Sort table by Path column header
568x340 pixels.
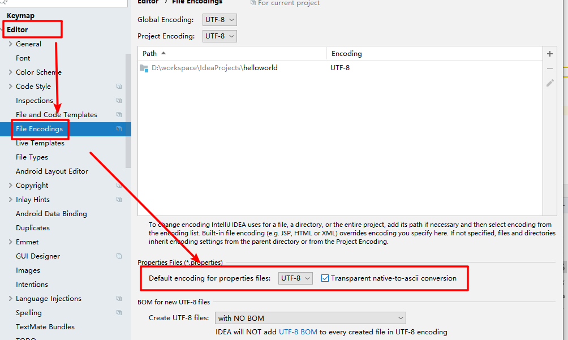[x=150, y=54]
